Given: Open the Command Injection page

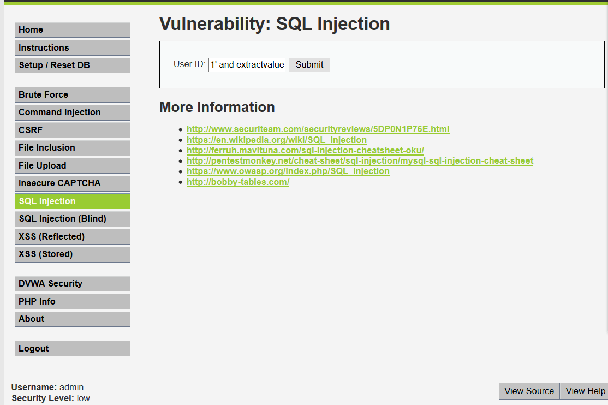Looking at the screenshot, I should (73, 112).
